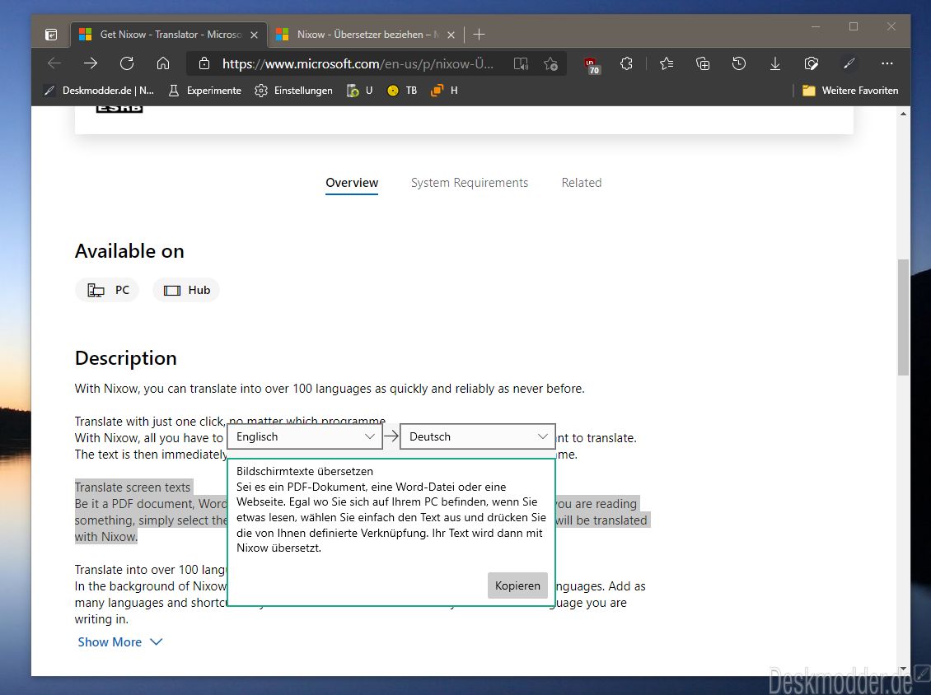Click the scrollbar down arrow
The image size is (931, 695).
(903, 669)
